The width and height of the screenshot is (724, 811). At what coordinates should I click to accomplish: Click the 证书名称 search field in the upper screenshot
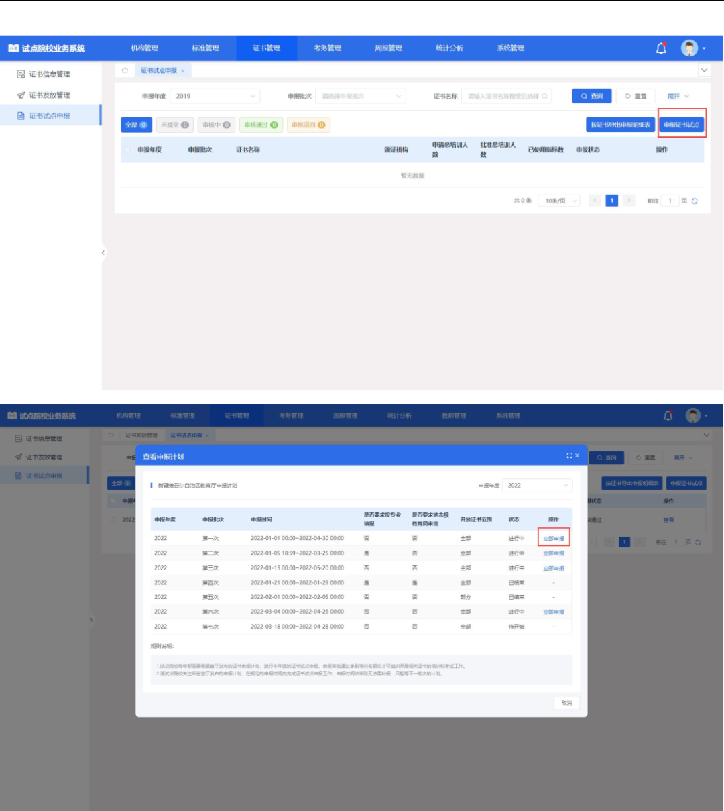(507, 96)
